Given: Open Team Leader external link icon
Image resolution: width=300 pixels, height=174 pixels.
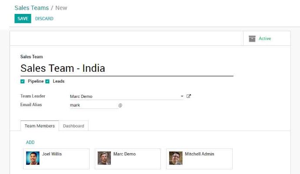Looking at the screenshot, I should point(189,96).
